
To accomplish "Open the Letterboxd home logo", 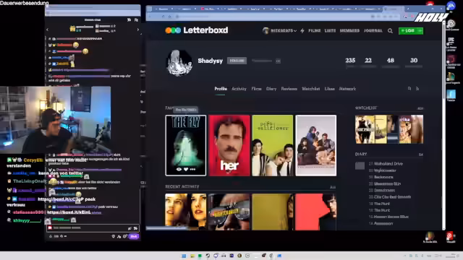I will tap(197, 30).
